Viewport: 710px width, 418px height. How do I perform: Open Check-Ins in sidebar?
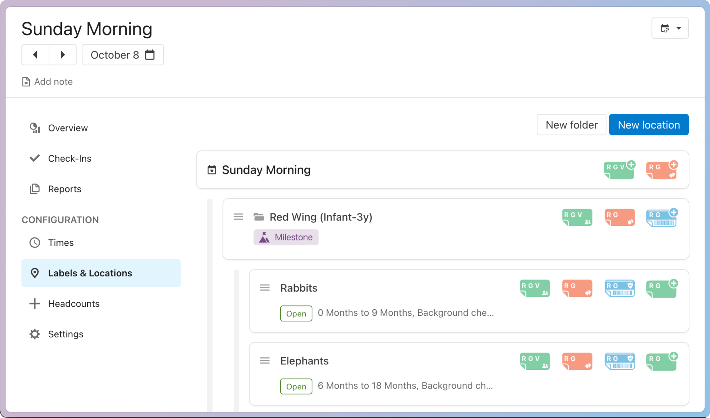point(70,158)
